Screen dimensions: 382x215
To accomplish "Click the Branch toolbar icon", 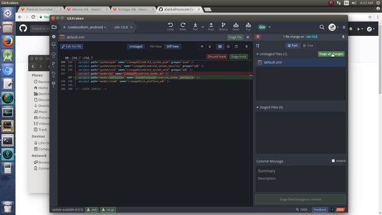I will (223, 26).
